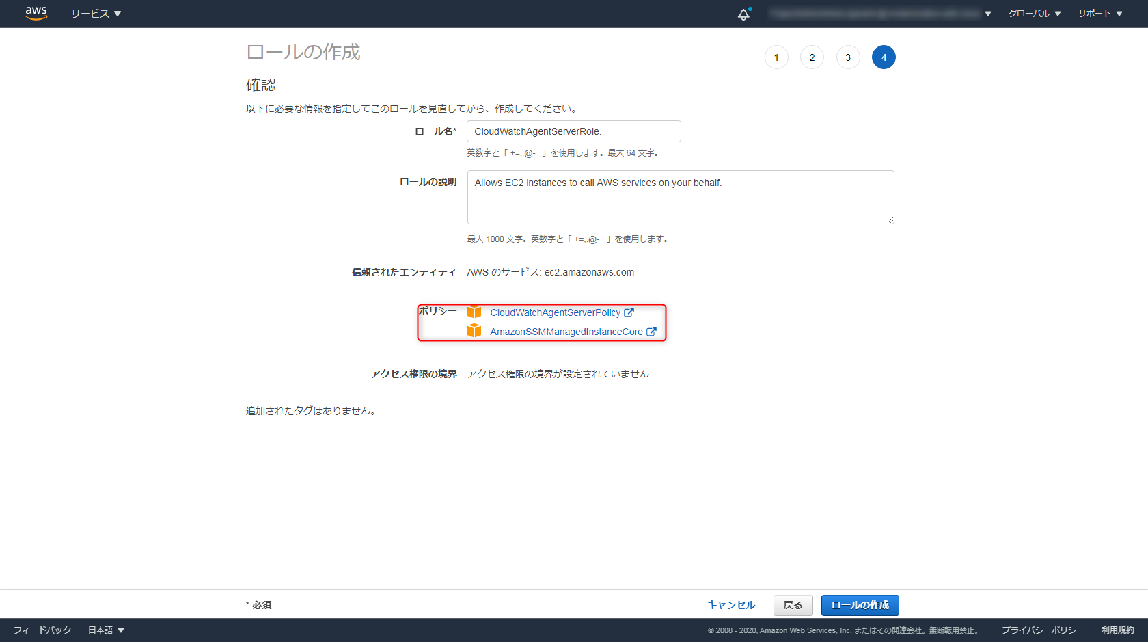Image resolution: width=1148 pixels, height=642 pixels.
Task: Click the 戻る back button
Action: coord(793,605)
